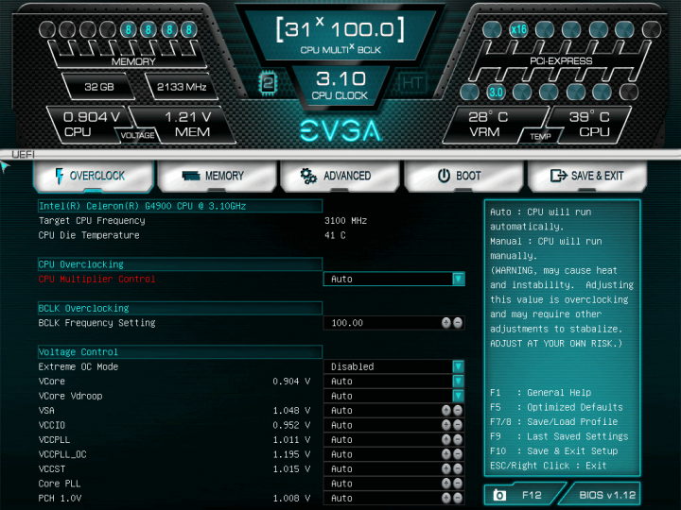This screenshot has height=510, width=681.
Task: Click the 3.10 CPU CLOCK readout
Action: pyautogui.click(x=340, y=85)
